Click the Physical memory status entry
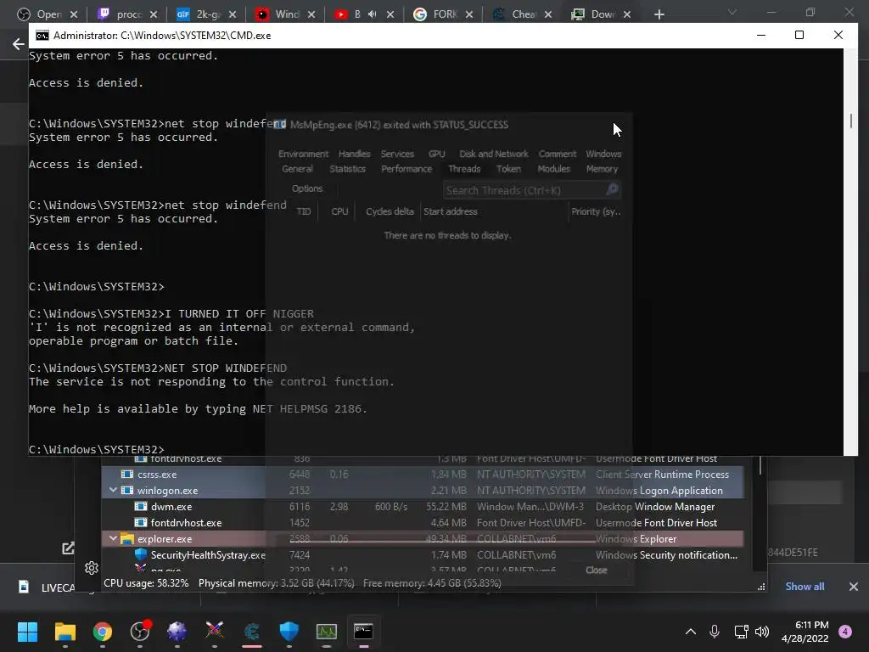This screenshot has width=869, height=652. [x=276, y=582]
